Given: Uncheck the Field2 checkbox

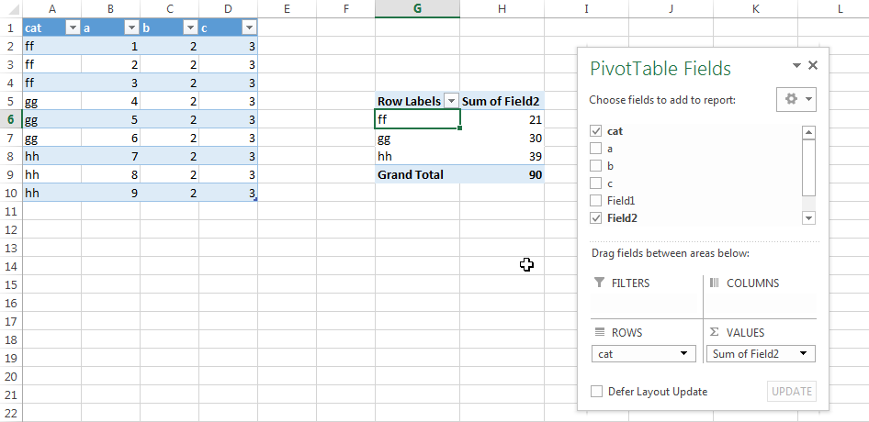Looking at the screenshot, I should [x=596, y=217].
